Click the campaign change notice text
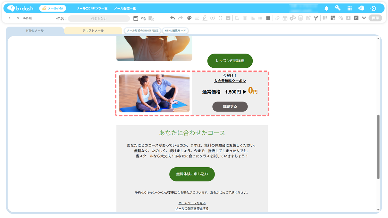The height and width of the screenshot is (218, 388). [192, 193]
